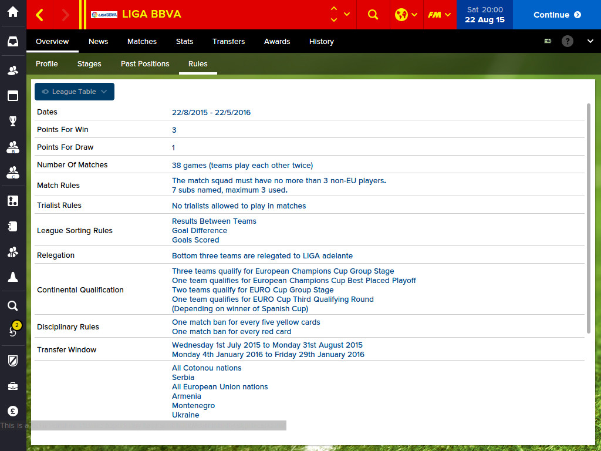Go to the Home screen icon
601x451 pixels.
click(12, 12)
